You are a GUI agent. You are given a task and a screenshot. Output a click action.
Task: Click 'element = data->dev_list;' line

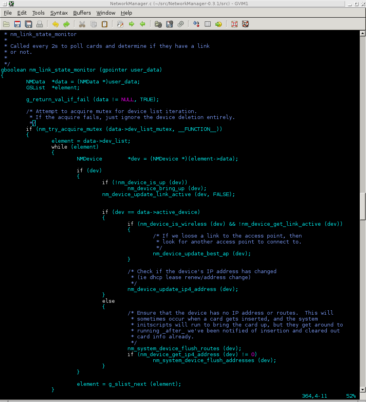click(91, 141)
